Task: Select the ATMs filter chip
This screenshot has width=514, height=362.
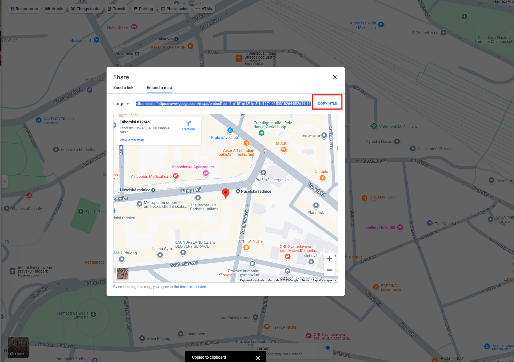Action: (204, 9)
